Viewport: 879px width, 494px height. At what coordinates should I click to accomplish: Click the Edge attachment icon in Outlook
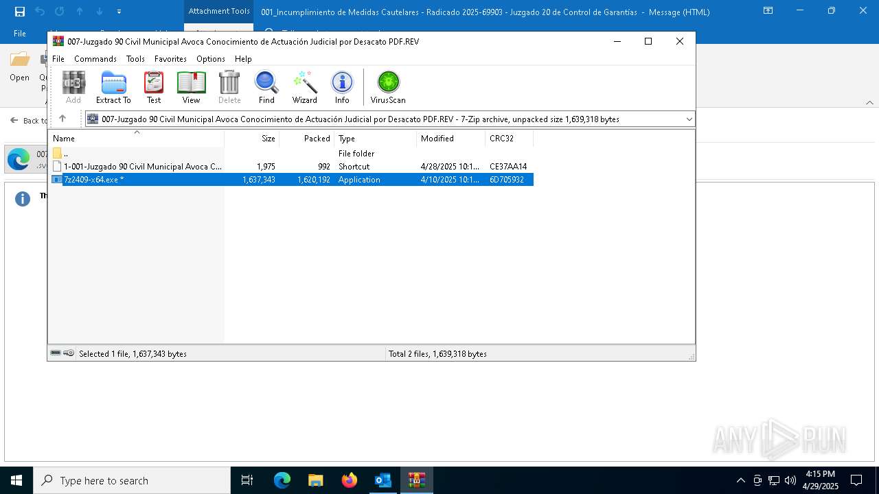19,159
